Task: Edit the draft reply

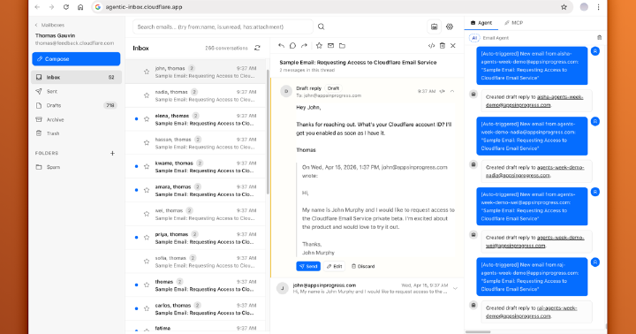Action: 335,266
